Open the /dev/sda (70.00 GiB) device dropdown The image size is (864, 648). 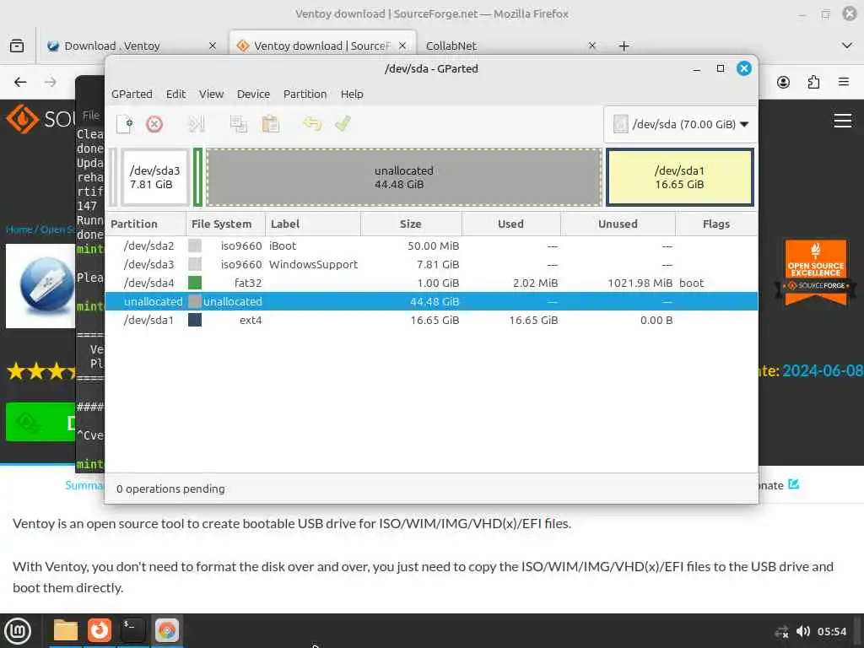pyautogui.click(x=681, y=125)
